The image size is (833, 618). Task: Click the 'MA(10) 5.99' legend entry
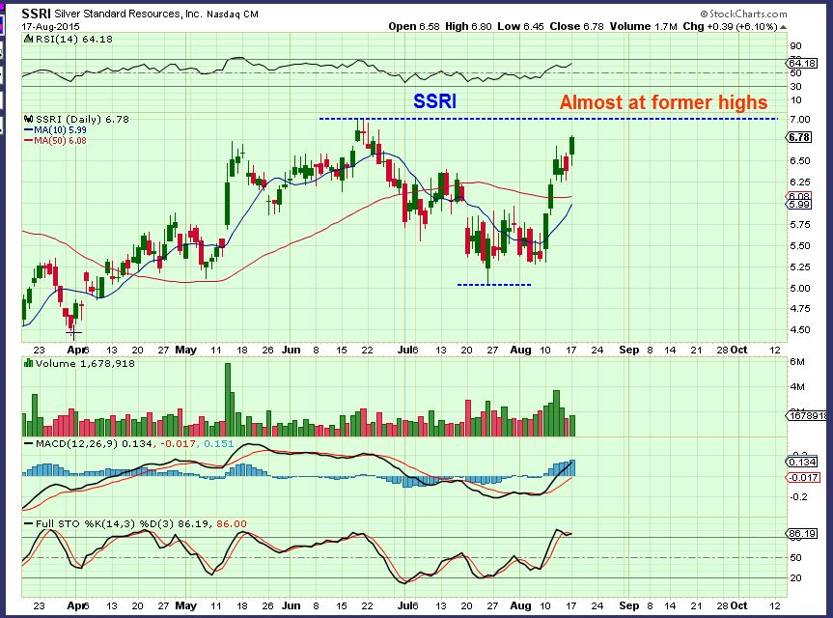[x=56, y=129]
